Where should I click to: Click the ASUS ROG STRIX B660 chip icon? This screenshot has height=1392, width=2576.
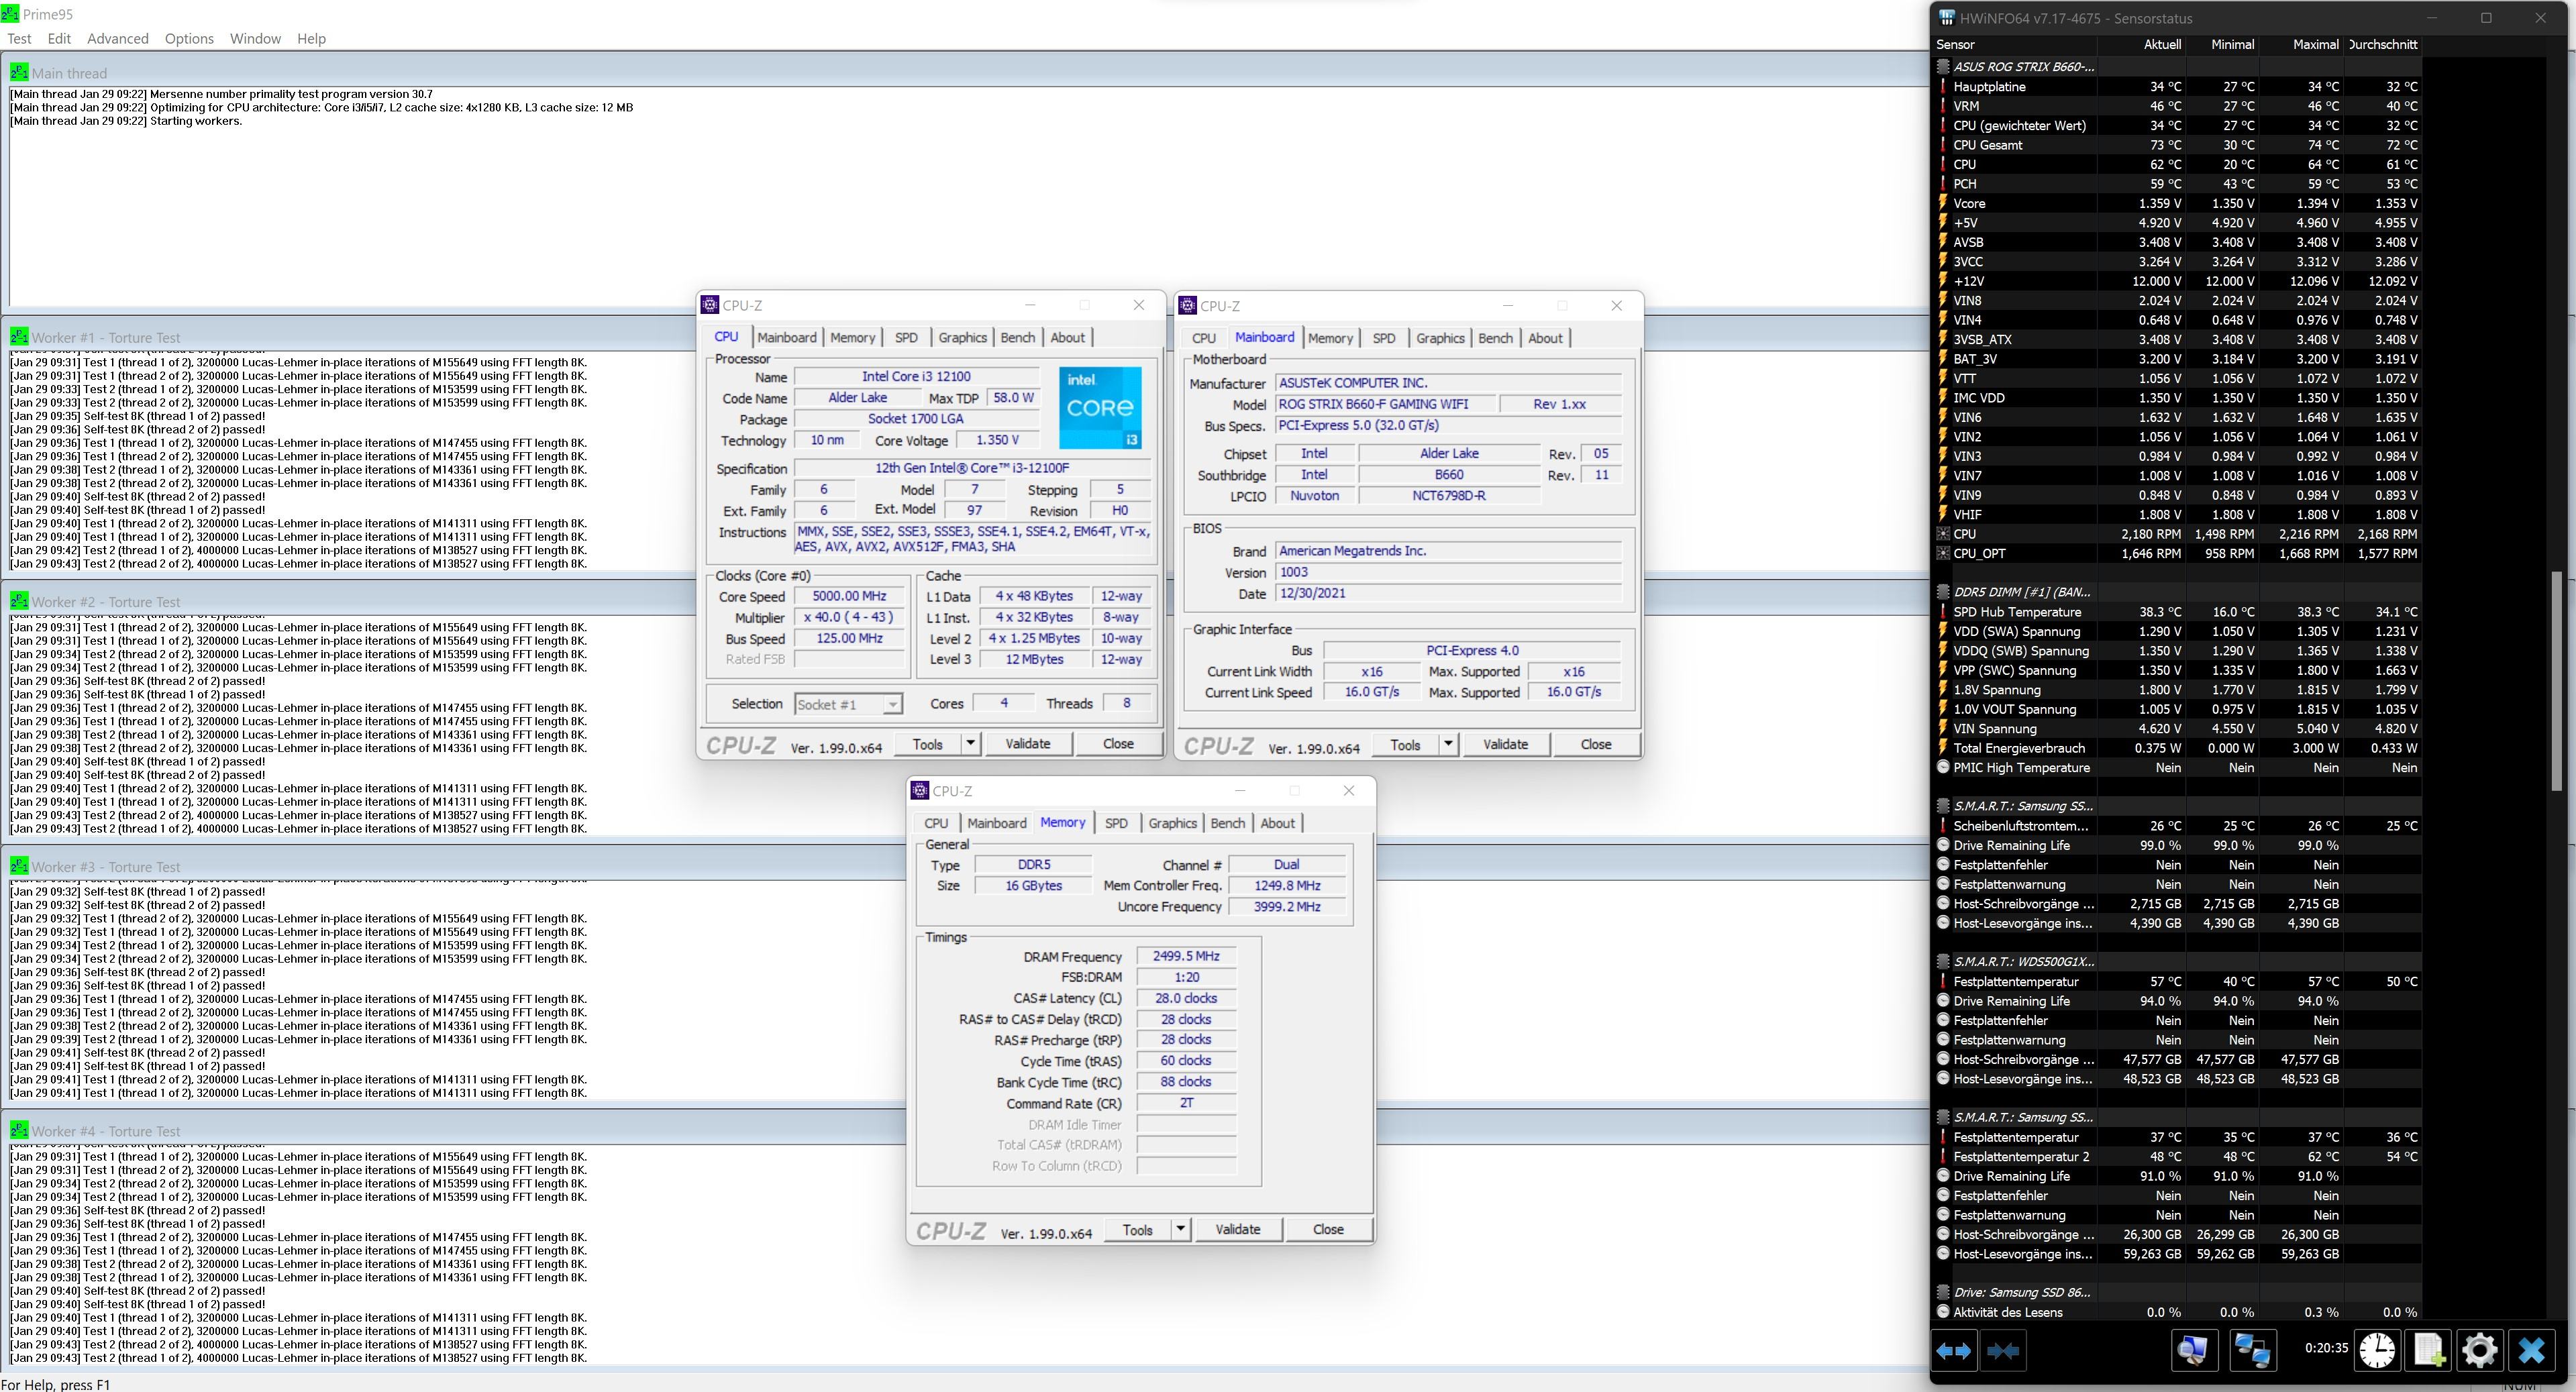click(1943, 67)
